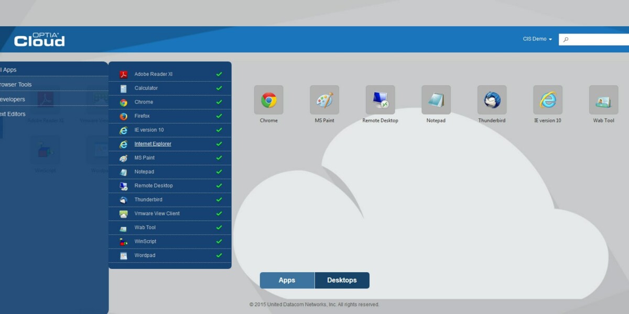Click the WinScript icon in the list

click(124, 242)
